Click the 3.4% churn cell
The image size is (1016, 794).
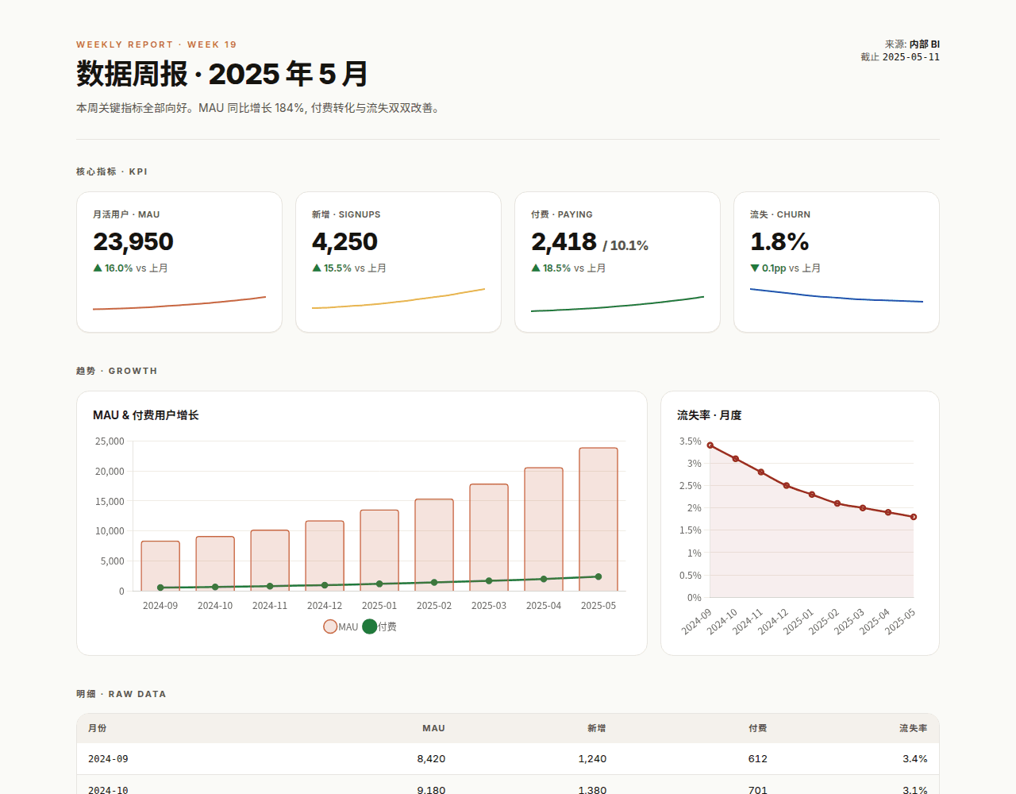(x=915, y=759)
